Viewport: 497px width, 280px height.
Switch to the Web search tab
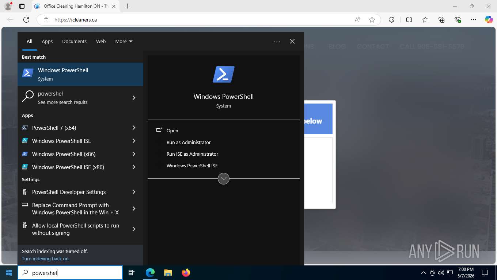(101, 41)
